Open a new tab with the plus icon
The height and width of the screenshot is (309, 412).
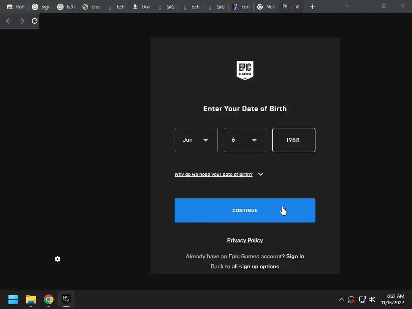tap(312, 7)
